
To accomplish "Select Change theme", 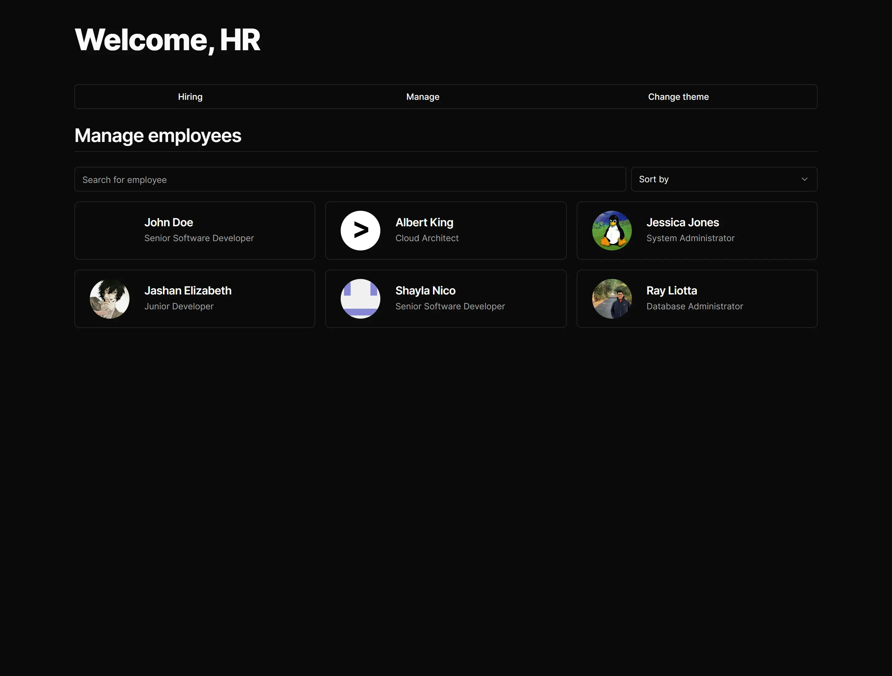I will [678, 96].
